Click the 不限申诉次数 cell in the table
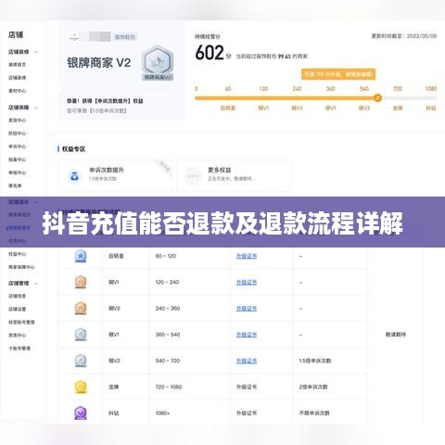The width and height of the screenshot is (445, 445). (314, 413)
